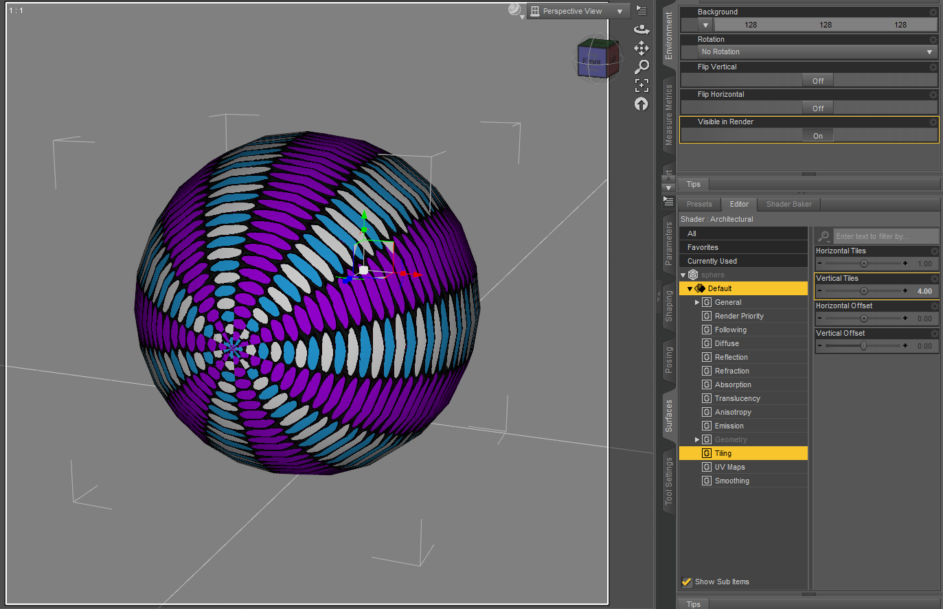Open the Presets tab

pos(699,204)
